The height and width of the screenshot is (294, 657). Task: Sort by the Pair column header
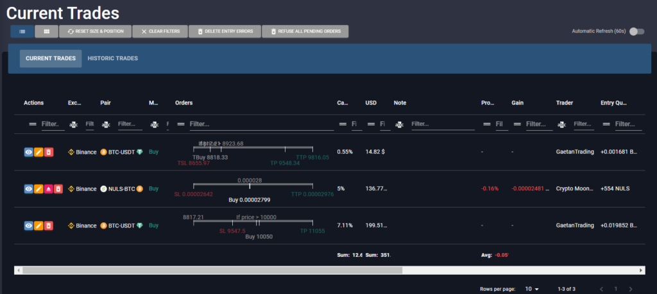pyautogui.click(x=106, y=103)
